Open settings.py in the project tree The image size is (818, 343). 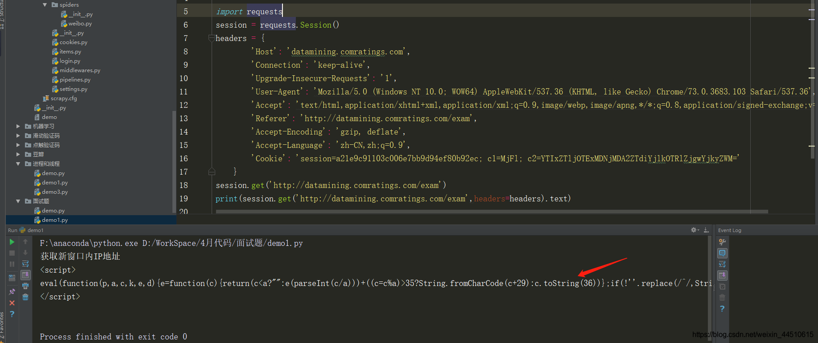pyautogui.click(x=74, y=89)
